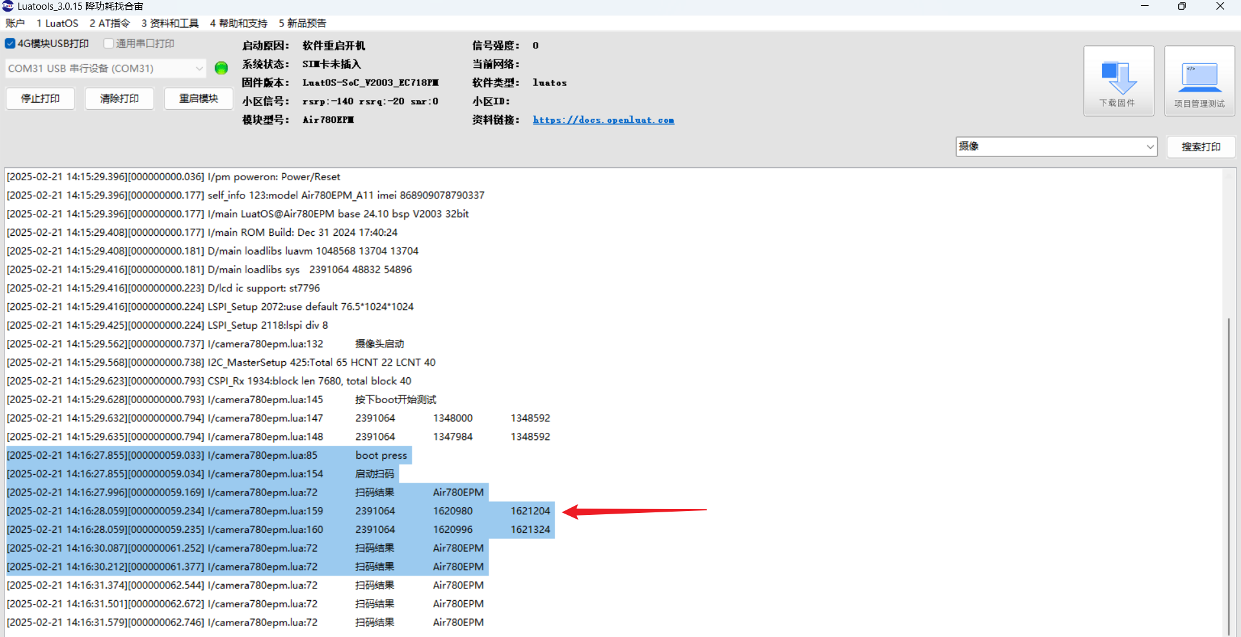This screenshot has width=1241, height=637.
Task: Select the 'LSPI_Setup 2118:lspi div 8' log line
Action: tap(167, 325)
